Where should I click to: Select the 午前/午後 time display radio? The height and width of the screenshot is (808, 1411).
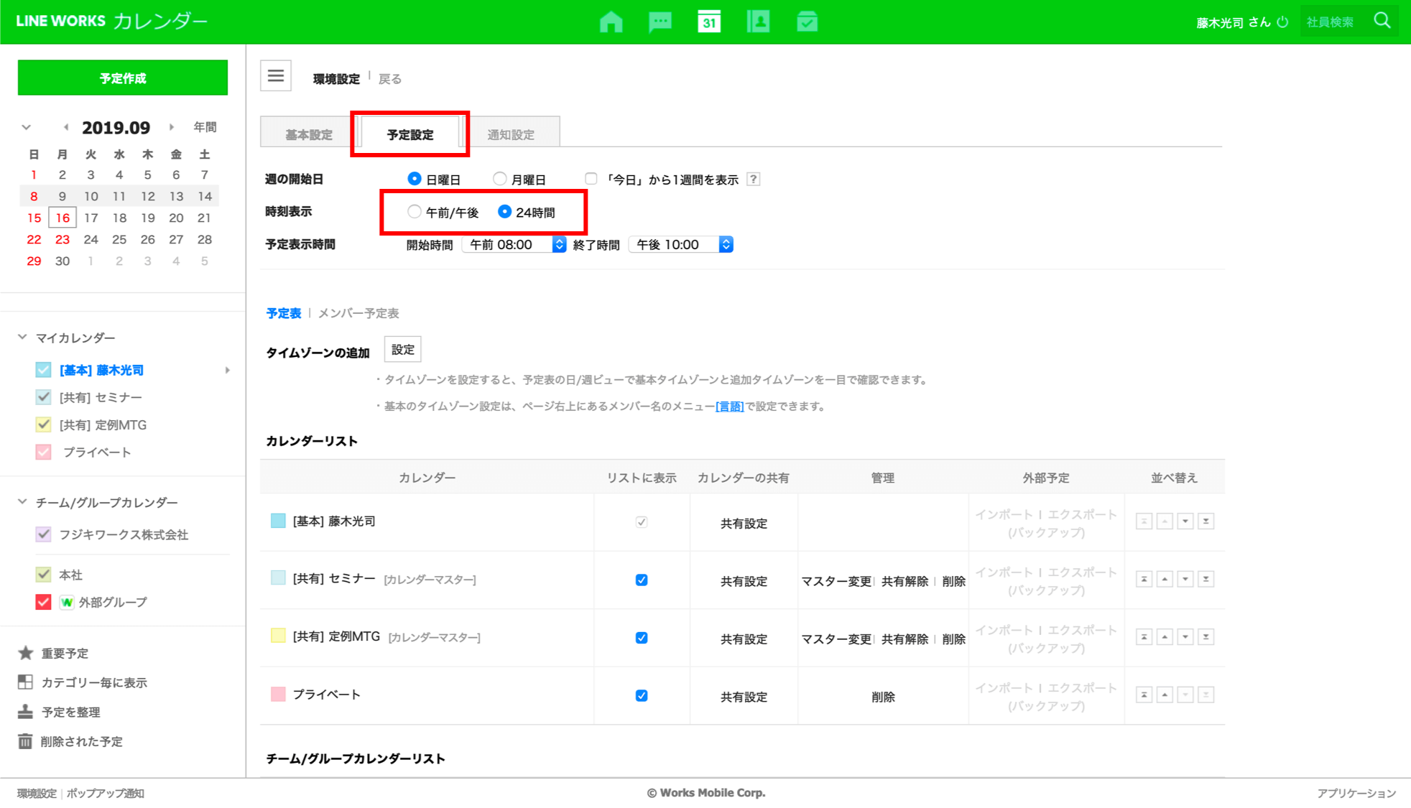(x=415, y=212)
